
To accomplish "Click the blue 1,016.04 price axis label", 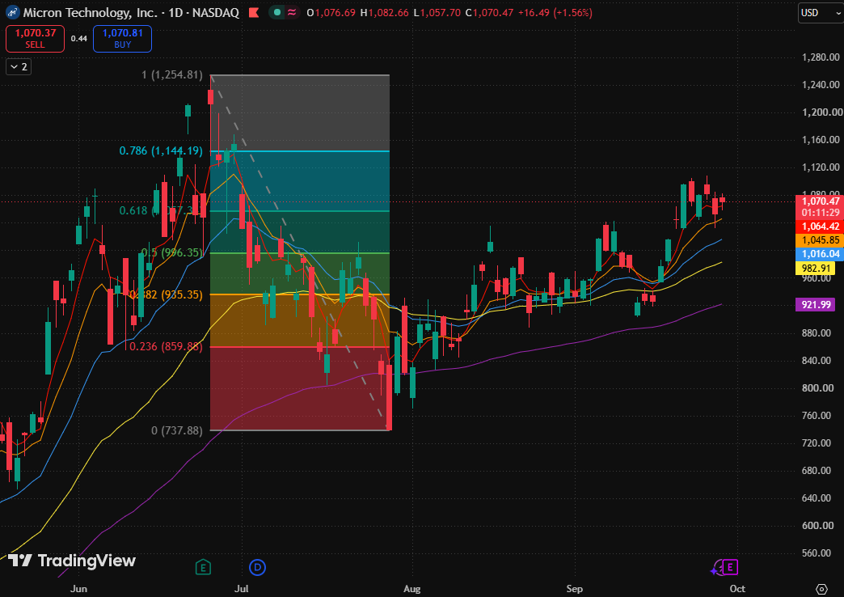I will 820,254.
